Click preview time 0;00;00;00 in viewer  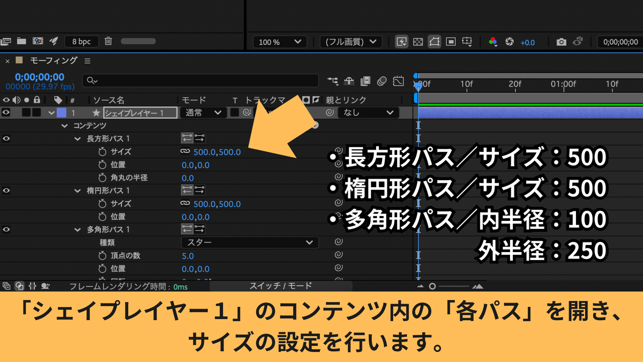coord(620,42)
